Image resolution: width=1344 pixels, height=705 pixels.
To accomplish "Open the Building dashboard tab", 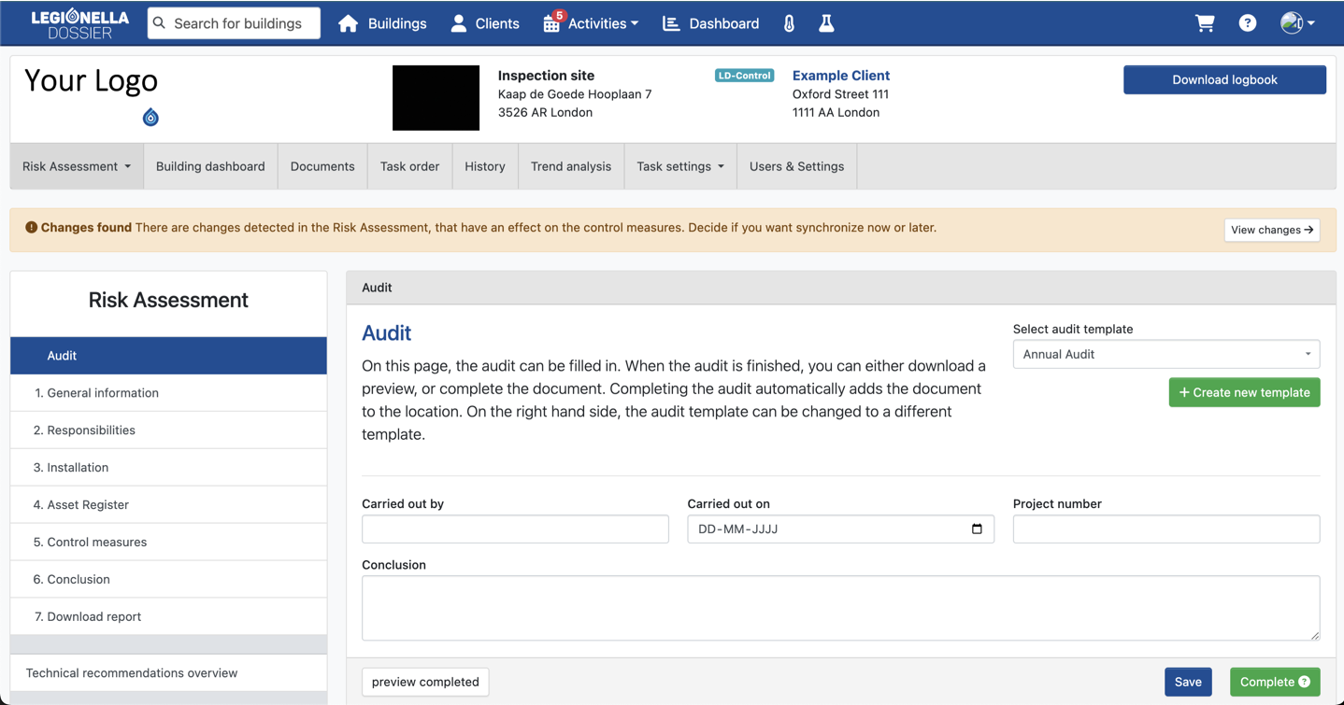I will click(210, 166).
